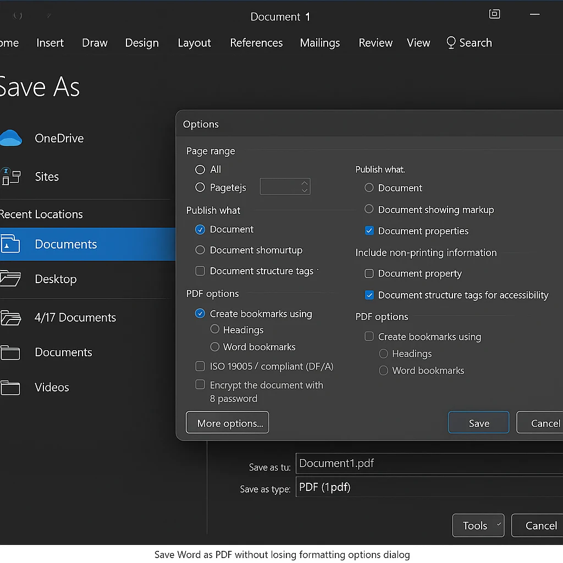
Task: Uncheck structure tags for accessibility
Action: [x=369, y=295]
